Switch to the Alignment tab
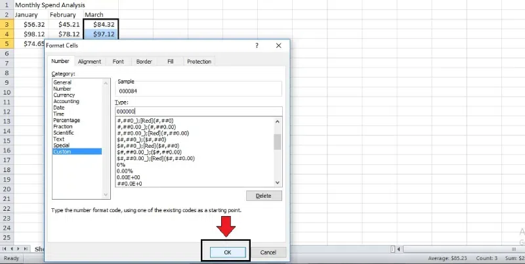This screenshot has height=264, width=525. tap(89, 62)
